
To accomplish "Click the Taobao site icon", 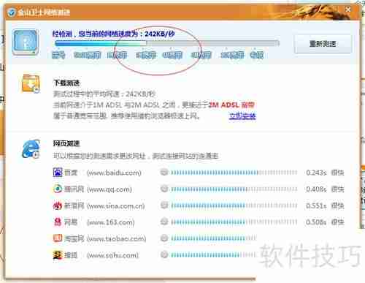I will pyautogui.click(x=58, y=238).
